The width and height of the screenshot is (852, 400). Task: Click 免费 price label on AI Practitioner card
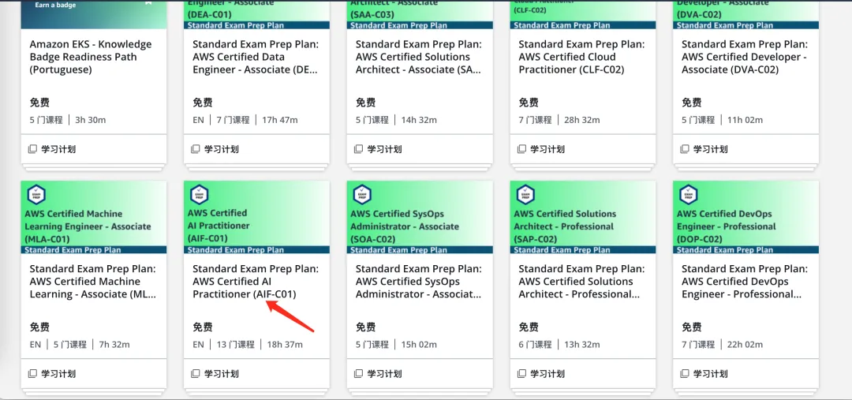pyautogui.click(x=203, y=327)
